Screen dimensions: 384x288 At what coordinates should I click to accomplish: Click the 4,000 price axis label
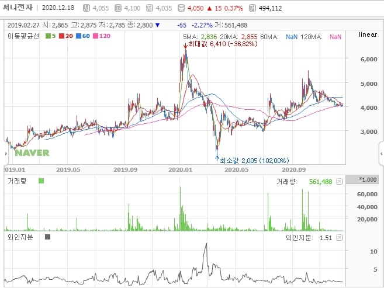tap(369, 107)
